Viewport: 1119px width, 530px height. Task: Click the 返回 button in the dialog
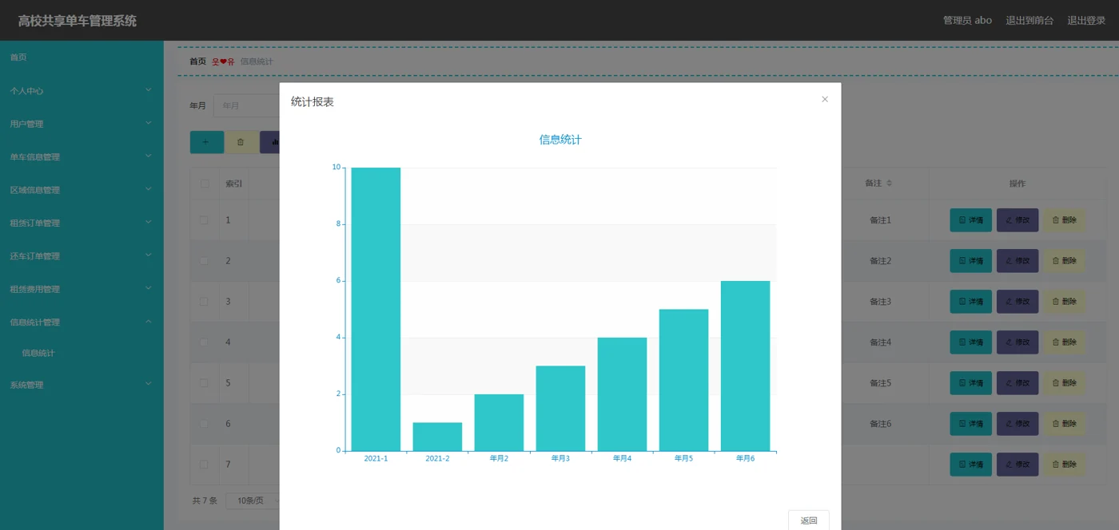[809, 520]
